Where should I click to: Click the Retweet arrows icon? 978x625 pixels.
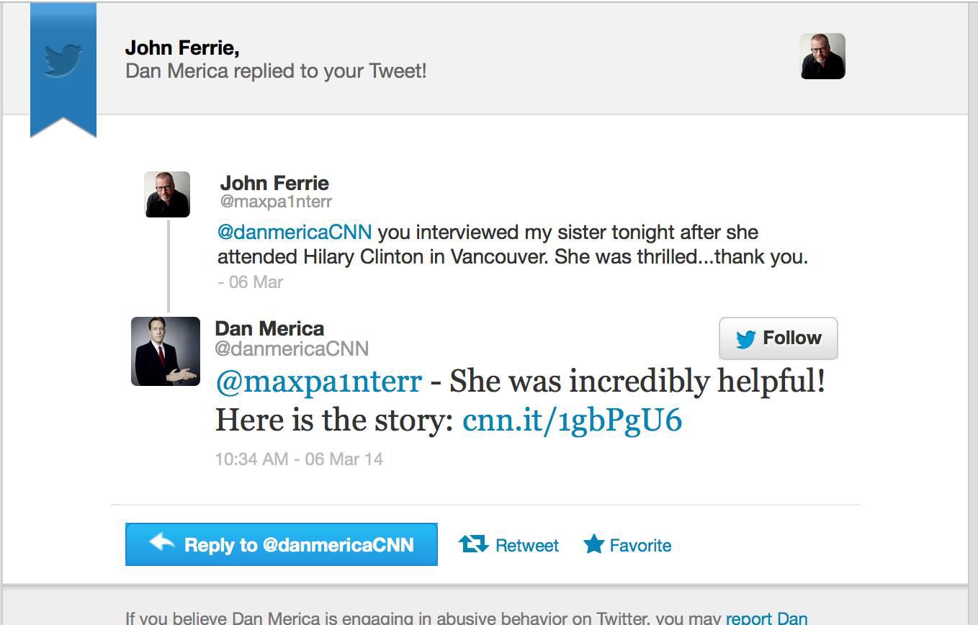click(473, 544)
